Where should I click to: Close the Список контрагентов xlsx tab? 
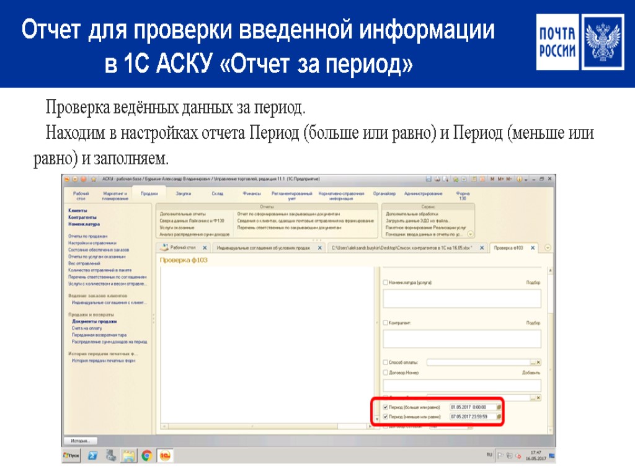(x=482, y=248)
